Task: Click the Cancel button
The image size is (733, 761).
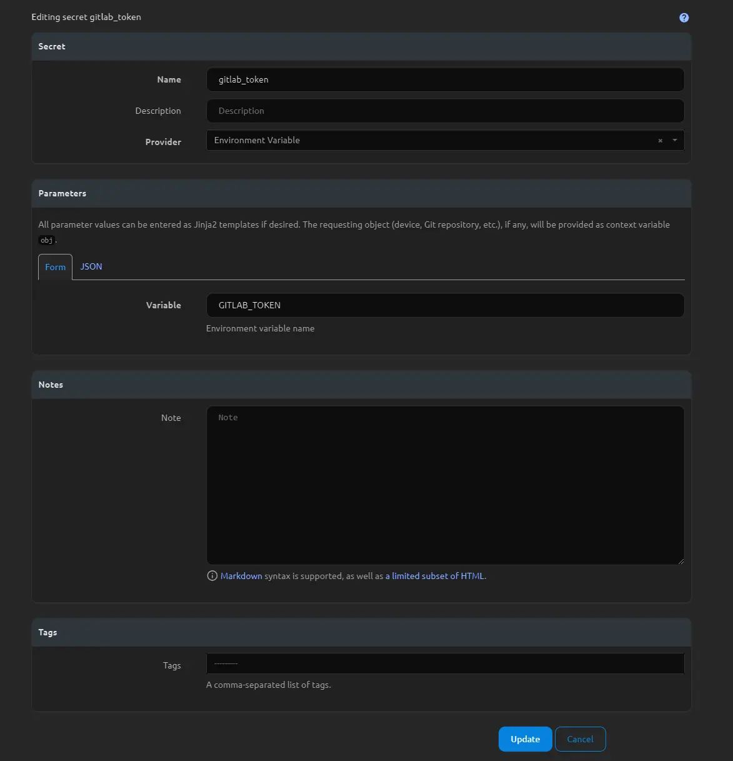Action: 580,739
